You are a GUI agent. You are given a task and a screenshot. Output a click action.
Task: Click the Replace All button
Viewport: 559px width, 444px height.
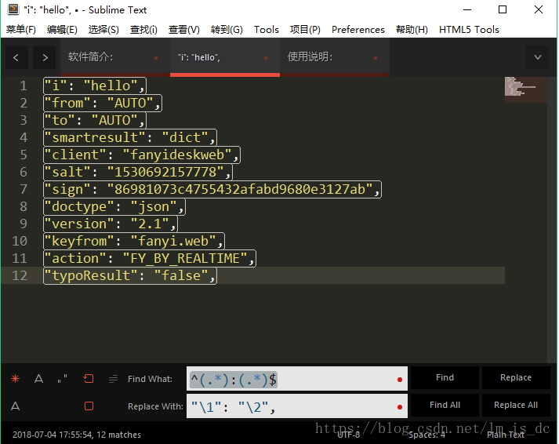coord(516,405)
